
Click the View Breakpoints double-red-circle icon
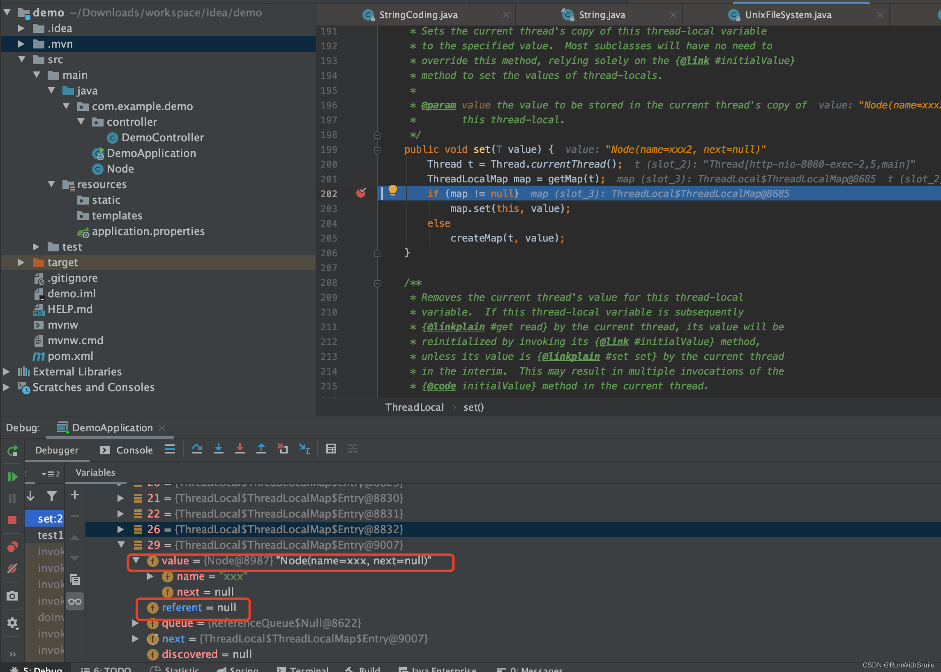12,547
